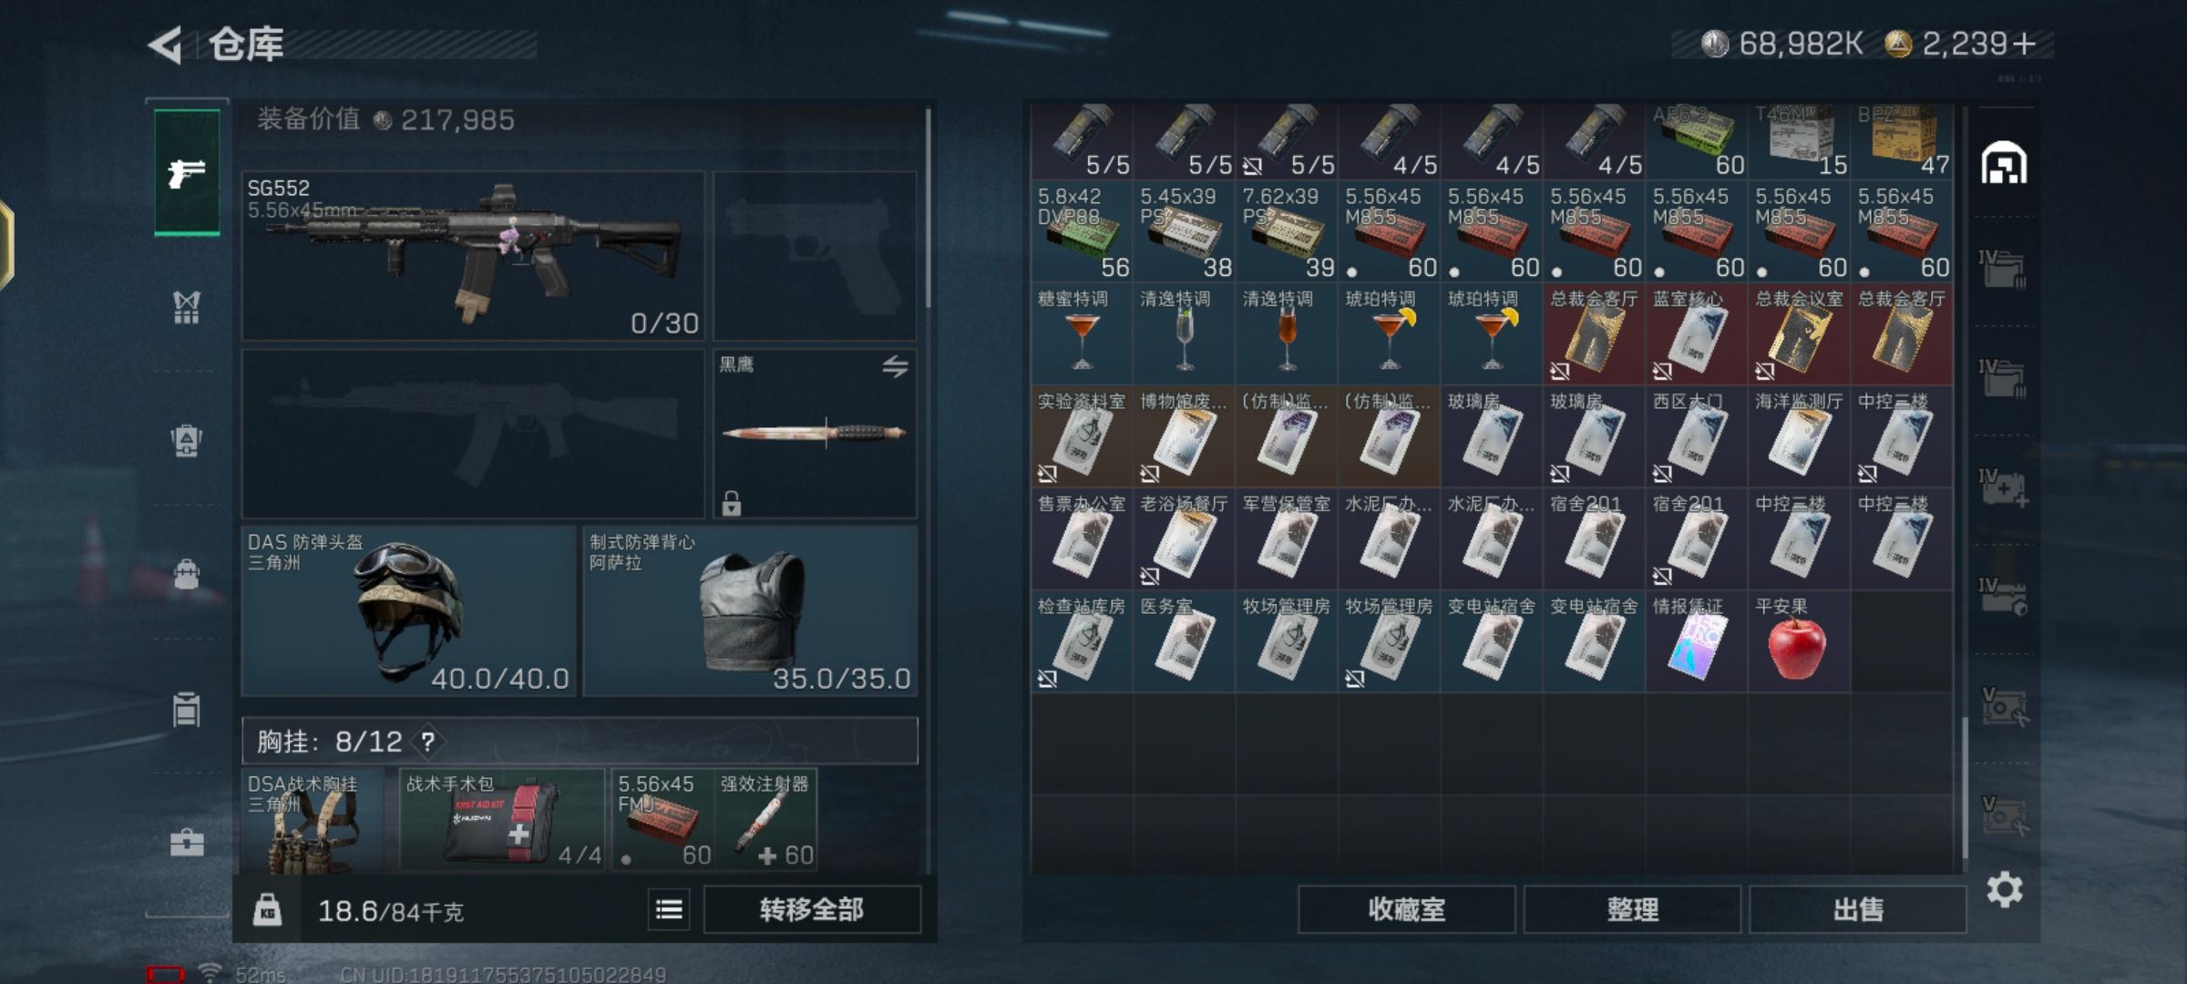Open the list view icon beside 转移全部
Screen dimensions: 2187x984
click(669, 909)
